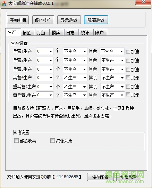Open 重兵营3生产 quantity dropdown
The width and height of the screenshot is (152, 188).
(45, 95)
